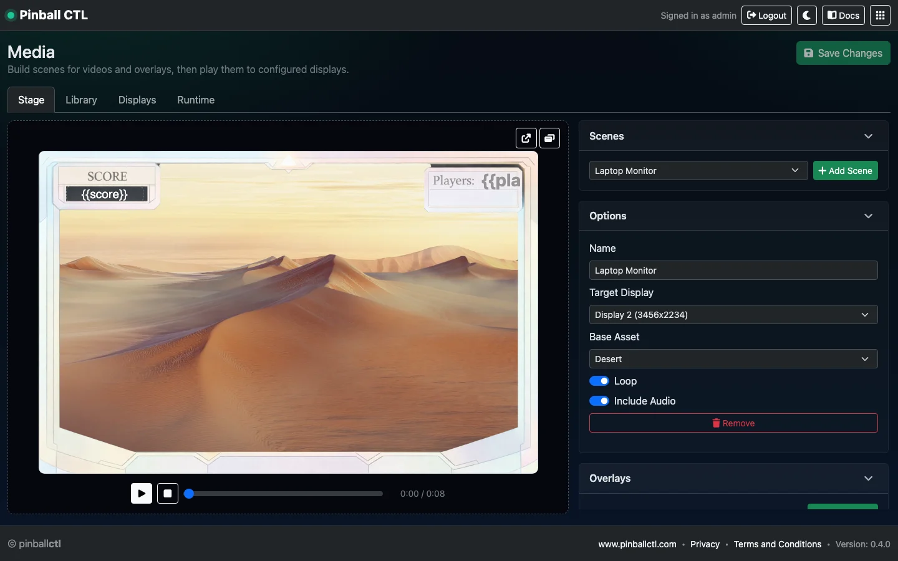
Task: Switch to the Displays tab
Action: (x=137, y=100)
